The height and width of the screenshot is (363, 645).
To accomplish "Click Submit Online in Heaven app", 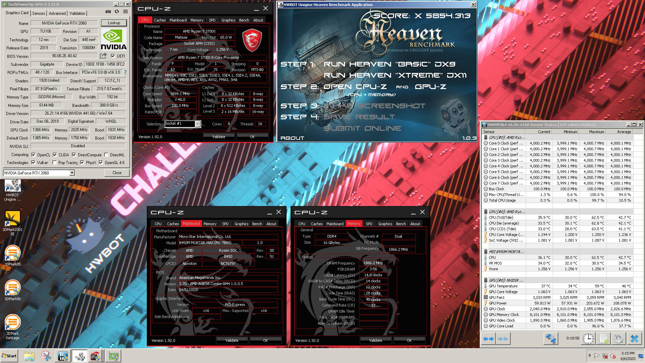I will click(x=362, y=128).
